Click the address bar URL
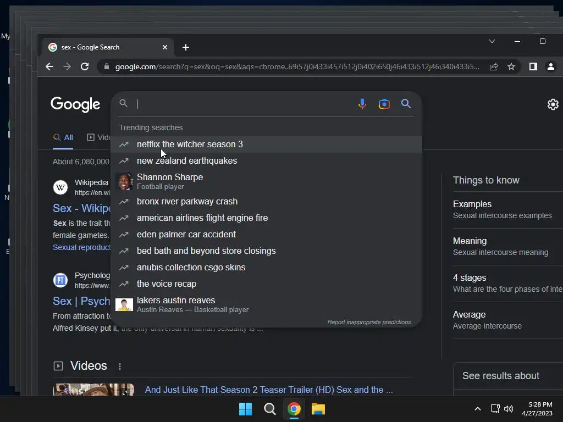 coord(297,66)
